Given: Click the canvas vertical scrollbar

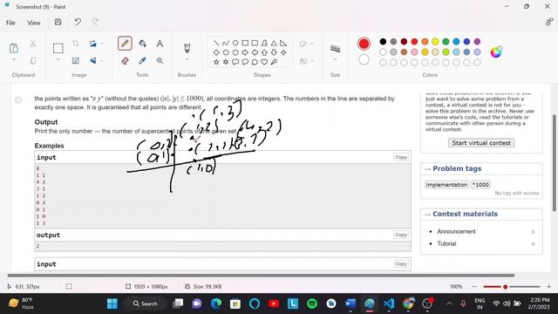Looking at the screenshot, I should pyautogui.click(x=555, y=163).
